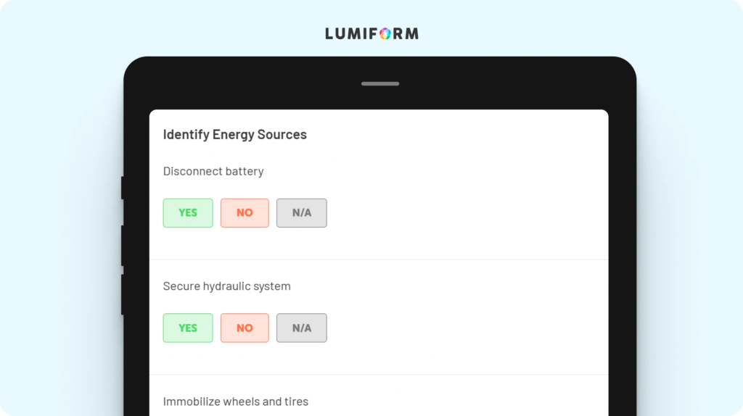743x416 pixels.
Task: Click divider line below Disconnect battery section
Action: 379,260
